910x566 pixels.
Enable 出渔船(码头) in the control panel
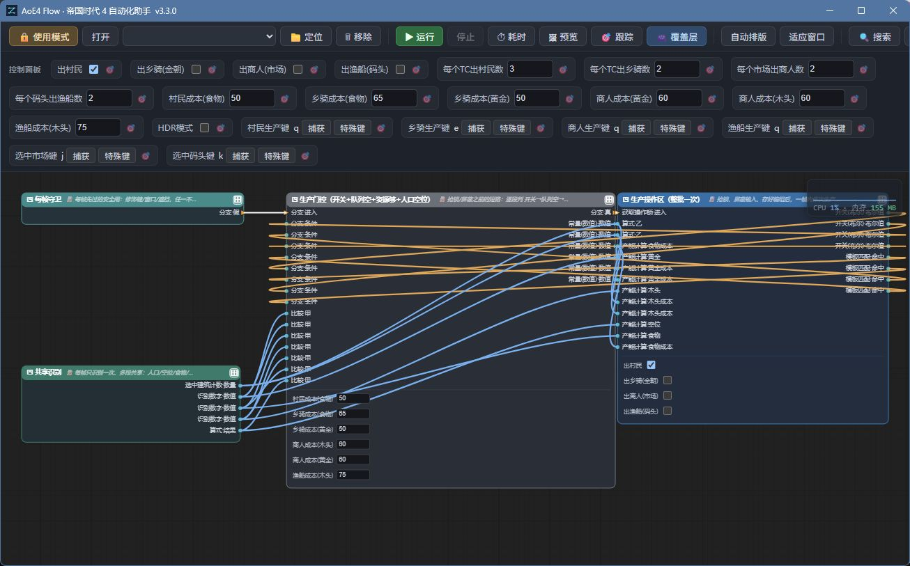point(400,70)
